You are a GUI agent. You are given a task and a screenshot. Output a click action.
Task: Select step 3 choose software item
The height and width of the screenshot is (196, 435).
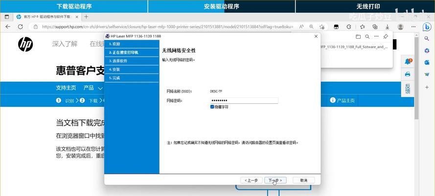click(132, 61)
